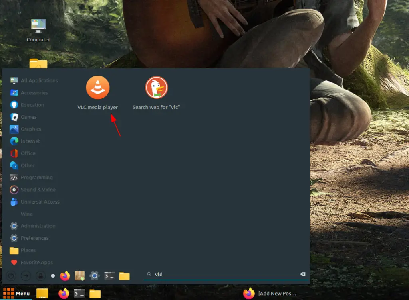Open the Preferences category
Viewport: 409px width, 300px height.
29,238
